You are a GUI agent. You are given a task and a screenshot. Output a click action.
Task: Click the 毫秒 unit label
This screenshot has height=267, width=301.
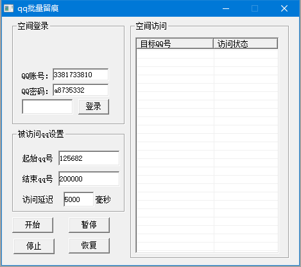point(103,199)
